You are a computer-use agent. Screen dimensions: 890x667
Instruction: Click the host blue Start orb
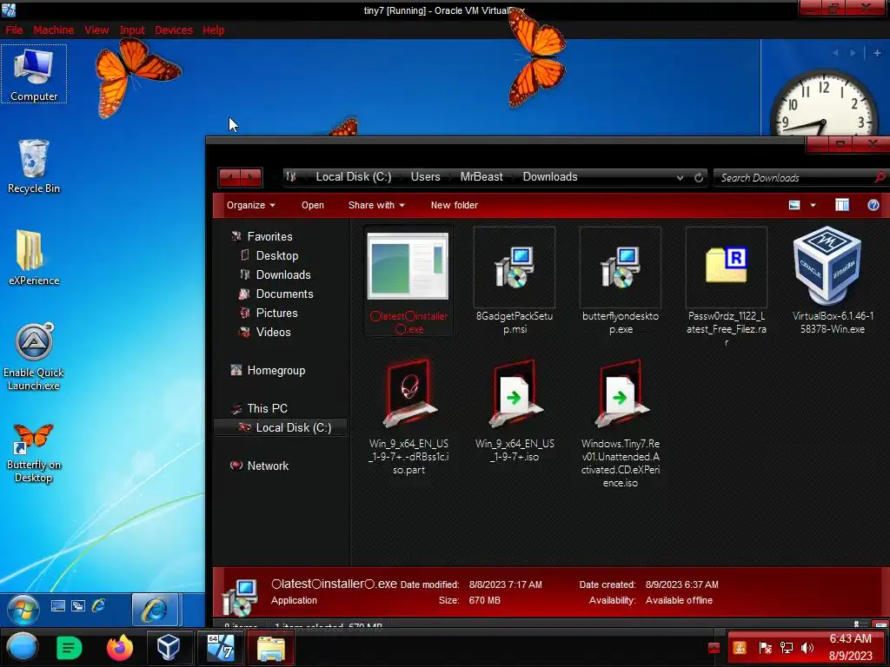pos(22,647)
